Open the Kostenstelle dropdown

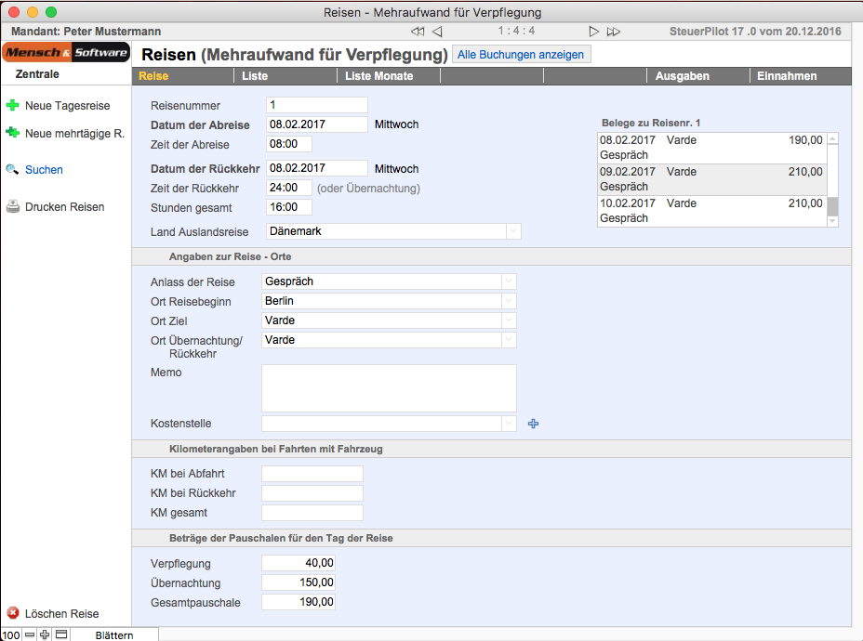point(509,424)
